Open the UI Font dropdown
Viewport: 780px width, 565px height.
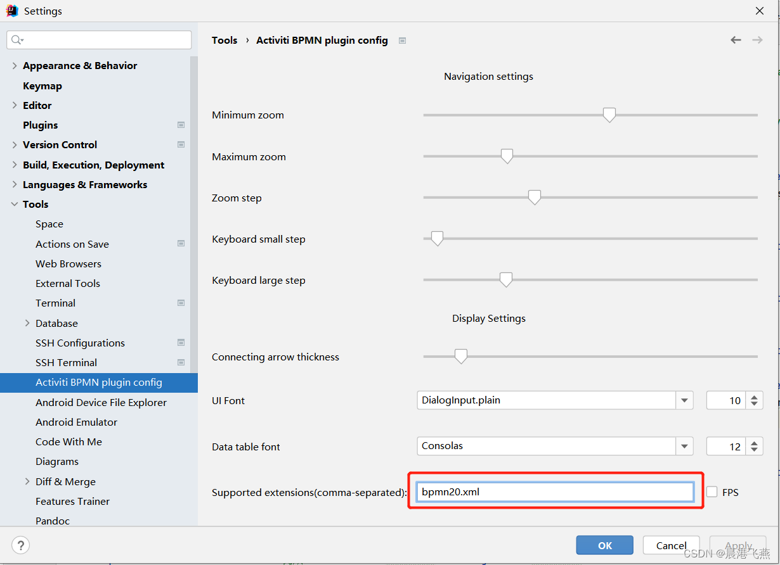click(x=684, y=400)
